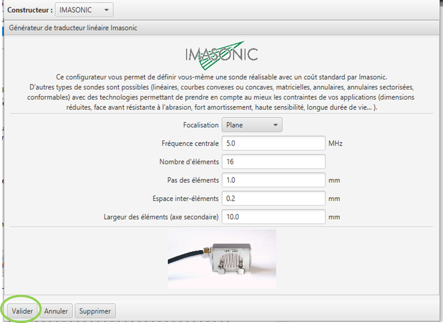The image size is (443, 323).
Task: Click the Fréquence centrale field
Action: pos(273,143)
